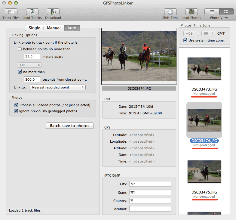Switch Photo View to list mode
The height and width of the screenshot is (220, 236).
(212, 12)
